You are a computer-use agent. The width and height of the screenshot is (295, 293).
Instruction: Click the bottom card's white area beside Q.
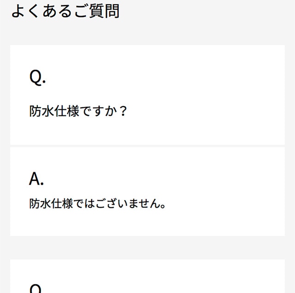tap(161, 279)
